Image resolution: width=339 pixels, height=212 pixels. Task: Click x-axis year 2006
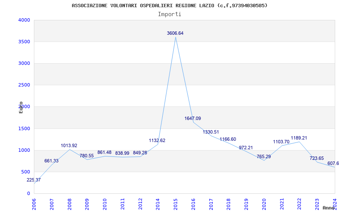34,204
